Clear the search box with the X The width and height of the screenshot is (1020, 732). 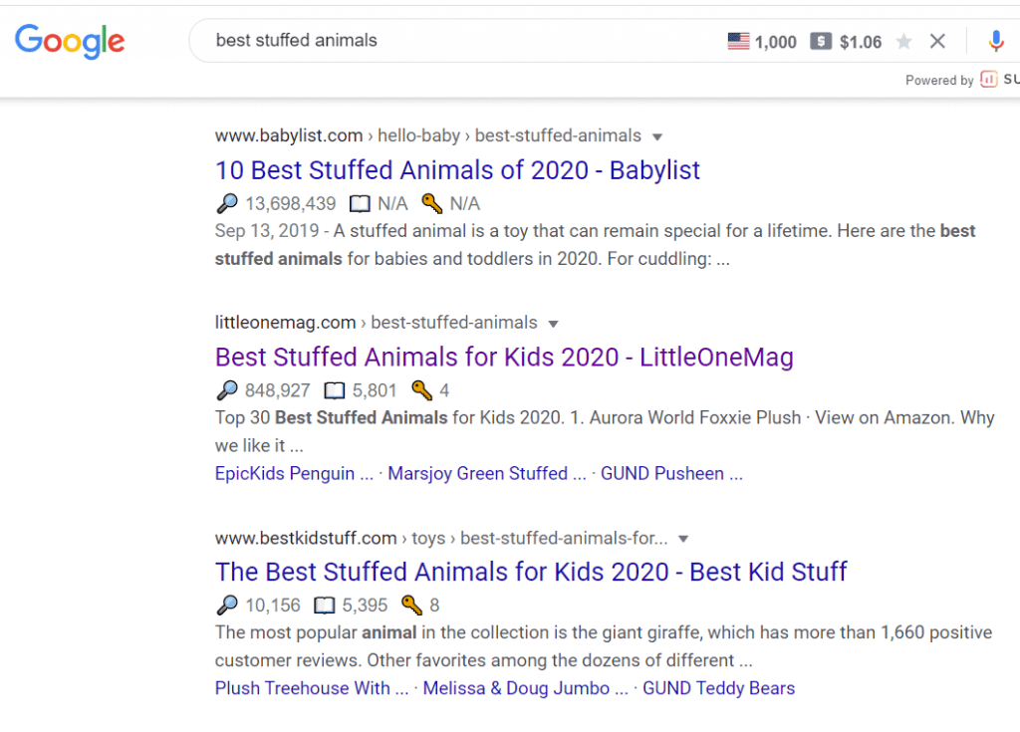(x=937, y=42)
